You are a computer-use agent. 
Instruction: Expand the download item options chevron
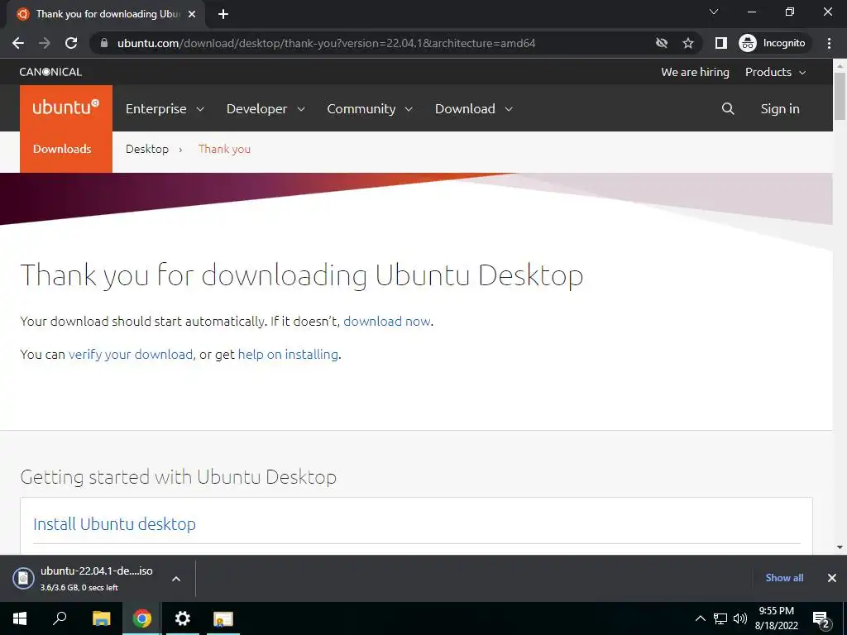click(176, 579)
